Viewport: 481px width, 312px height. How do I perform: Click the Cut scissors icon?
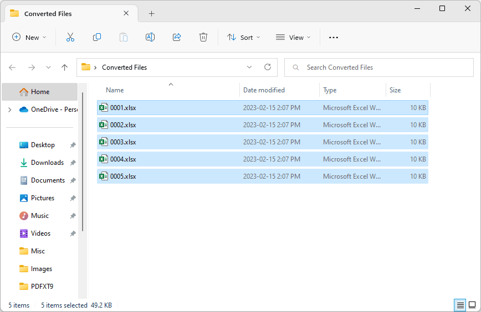[70, 38]
